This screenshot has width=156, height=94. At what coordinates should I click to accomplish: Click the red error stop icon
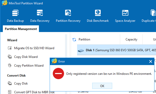pyautogui.click(x=58, y=74)
